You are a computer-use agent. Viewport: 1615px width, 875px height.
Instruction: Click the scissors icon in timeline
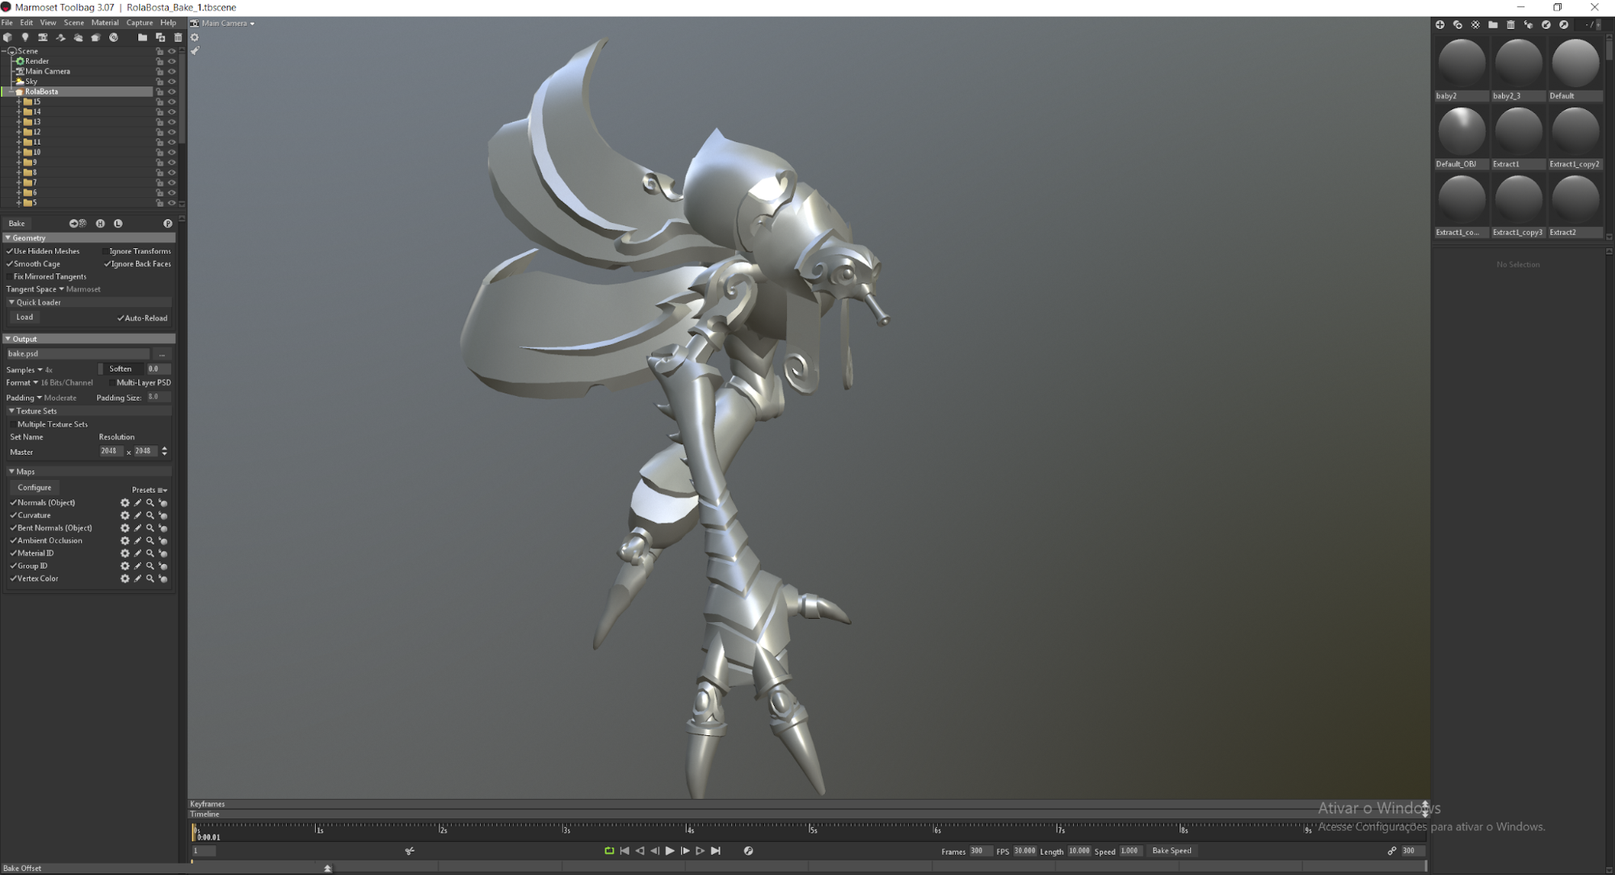(x=410, y=851)
